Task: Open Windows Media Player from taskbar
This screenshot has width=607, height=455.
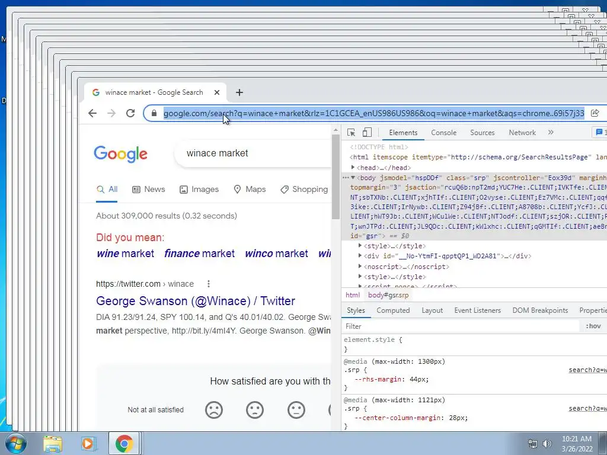Action: (89, 444)
